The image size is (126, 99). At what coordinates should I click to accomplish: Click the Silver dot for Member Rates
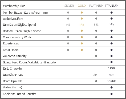coord(68,13)
